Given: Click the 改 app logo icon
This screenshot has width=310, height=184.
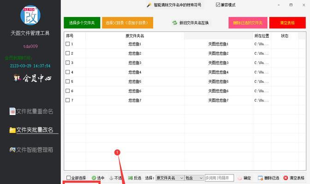Looking at the screenshot, I should tap(30, 15).
